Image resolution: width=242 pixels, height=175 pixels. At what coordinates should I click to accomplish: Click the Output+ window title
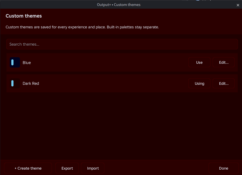tap(119, 5)
